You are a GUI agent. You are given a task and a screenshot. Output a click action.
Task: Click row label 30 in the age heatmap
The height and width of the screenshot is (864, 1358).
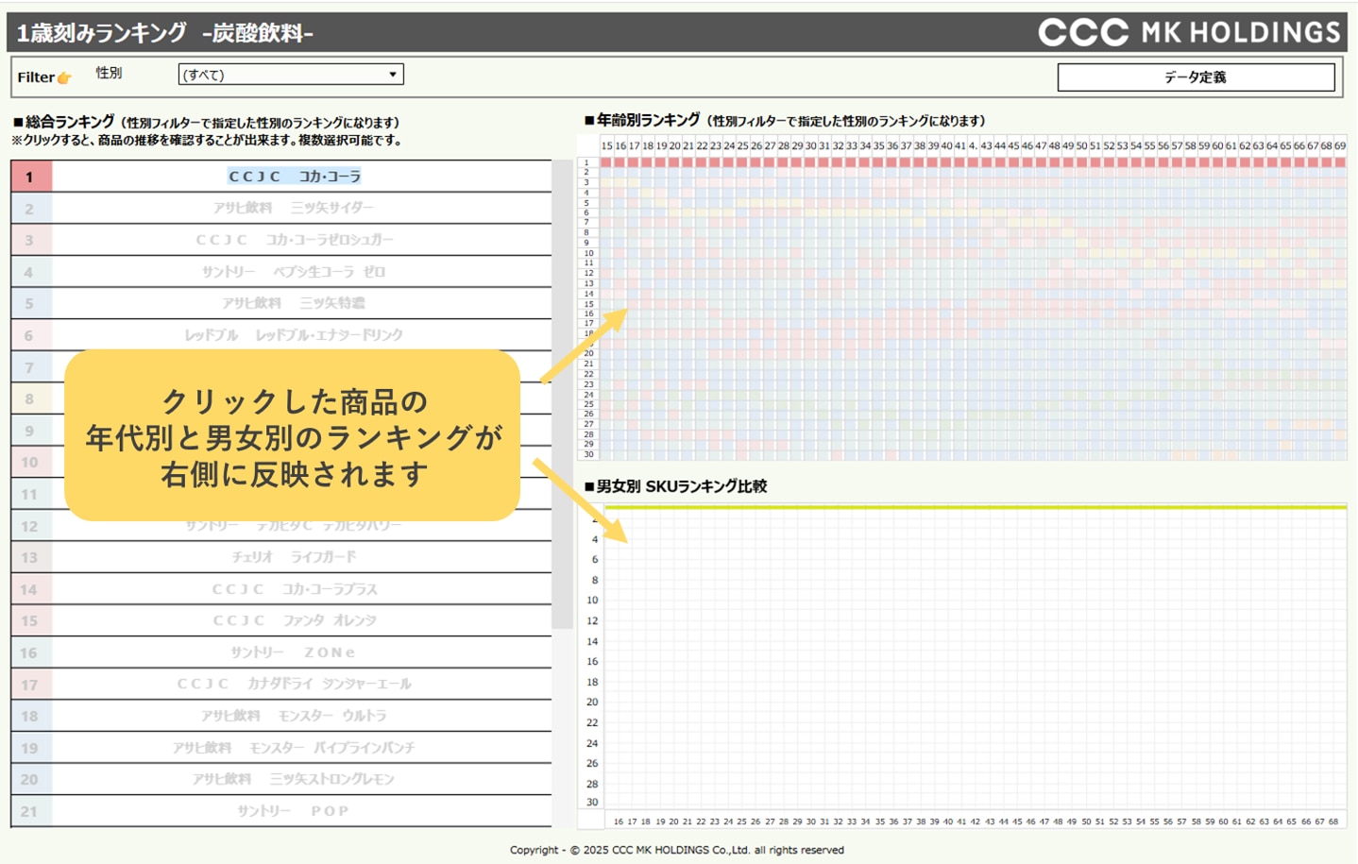point(588,454)
